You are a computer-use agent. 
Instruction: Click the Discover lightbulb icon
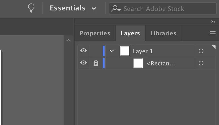click(x=31, y=8)
